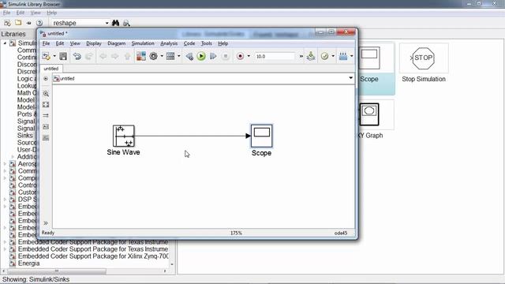Open the untitled breadcrumb path dropdown
505x284 pixels.
pyautogui.click(x=350, y=78)
